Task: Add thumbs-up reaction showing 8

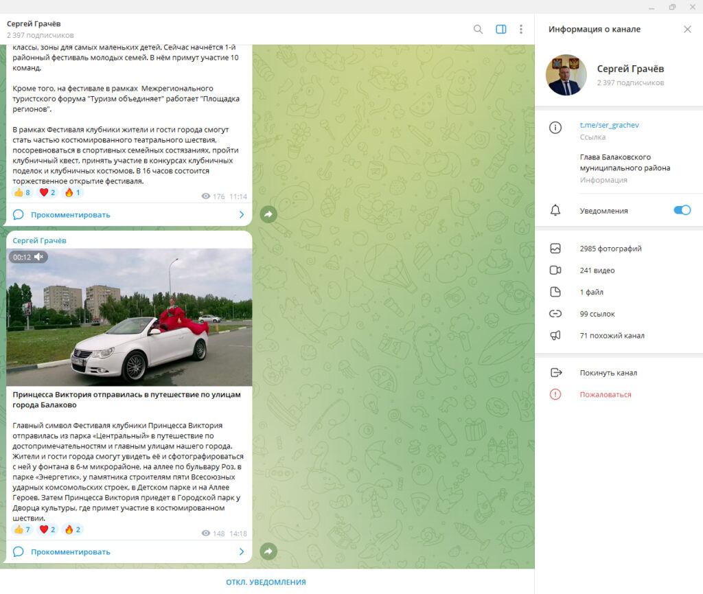Action: (22, 193)
